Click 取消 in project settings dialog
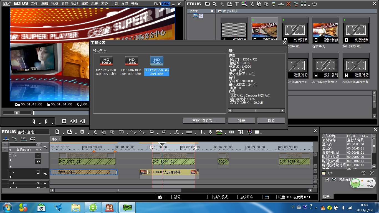The width and height of the screenshot is (379, 213). [271, 121]
